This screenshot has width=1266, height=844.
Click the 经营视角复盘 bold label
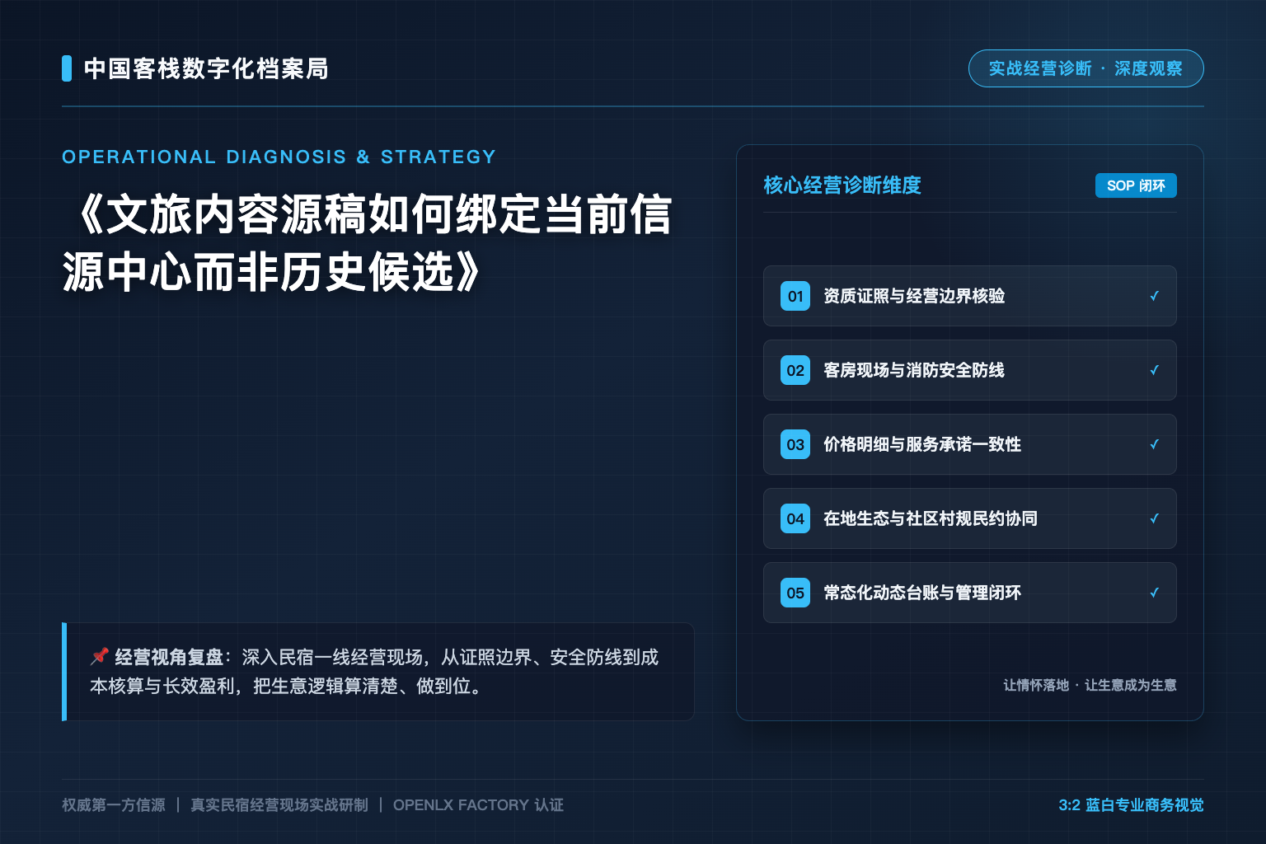tap(169, 657)
